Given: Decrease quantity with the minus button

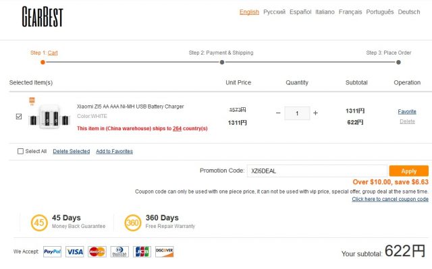Looking at the screenshot, I should click(x=278, y=113).
